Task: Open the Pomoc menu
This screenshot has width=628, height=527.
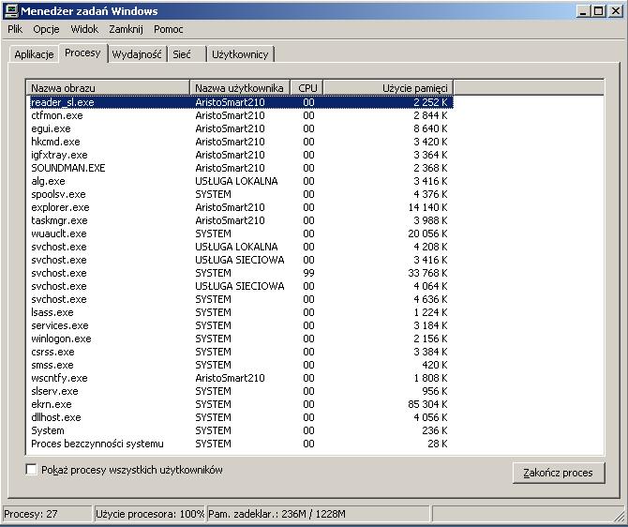Action: click(168, 29)
